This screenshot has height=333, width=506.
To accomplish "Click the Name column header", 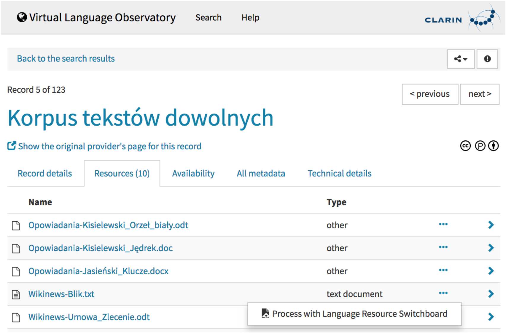I will [40, 202].
